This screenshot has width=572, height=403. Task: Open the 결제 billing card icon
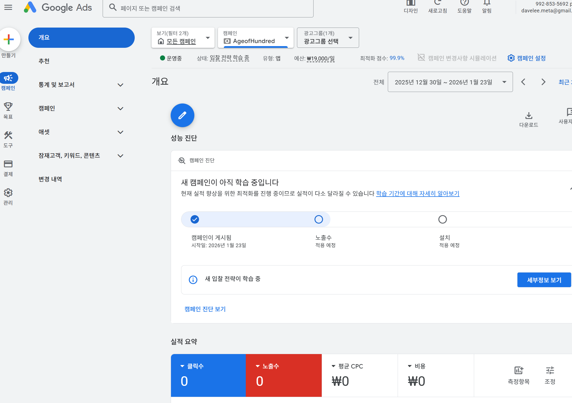pos(8,164)
